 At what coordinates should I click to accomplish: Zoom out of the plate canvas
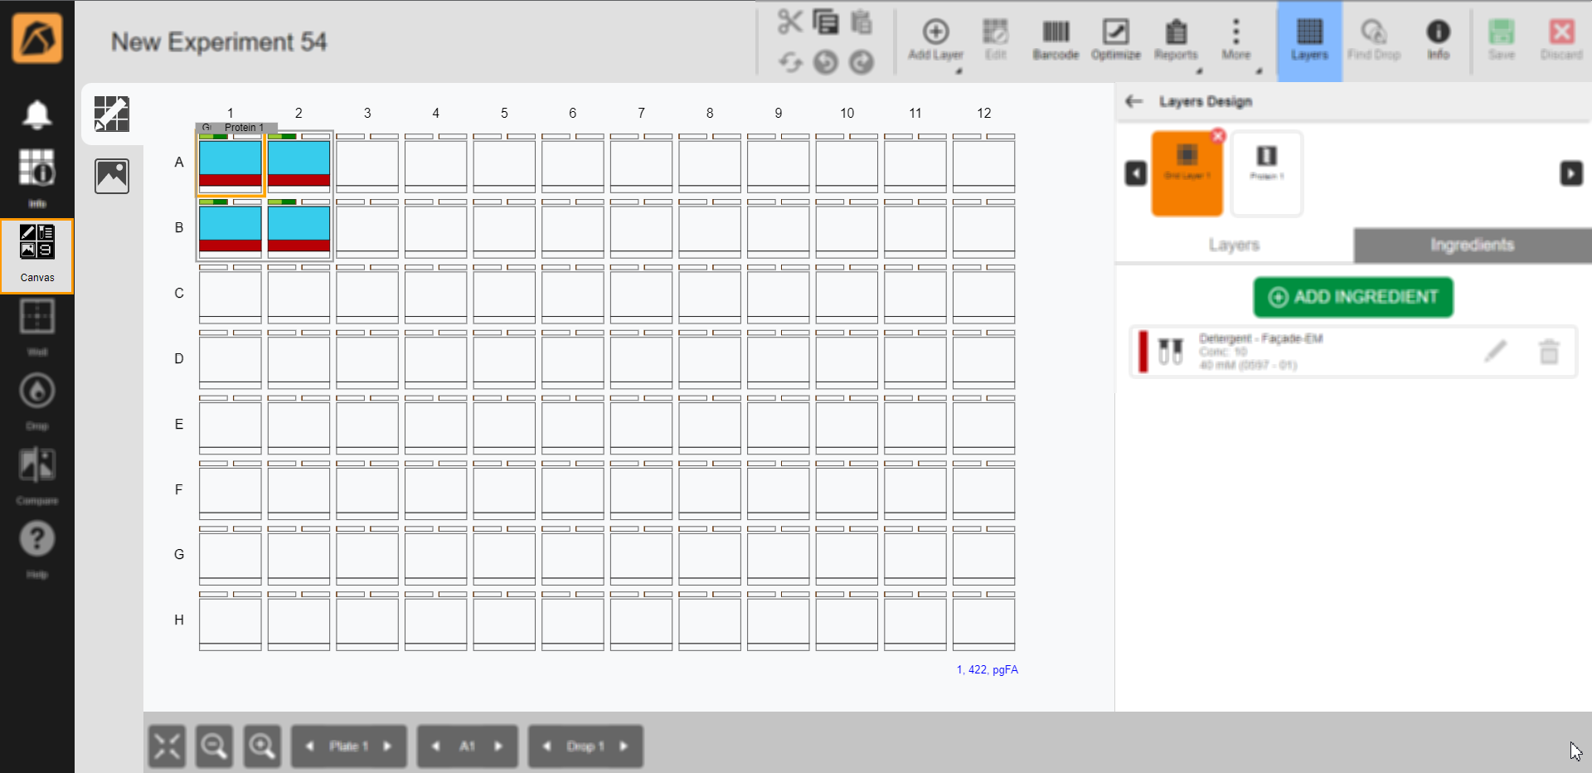tap(214, 746)
